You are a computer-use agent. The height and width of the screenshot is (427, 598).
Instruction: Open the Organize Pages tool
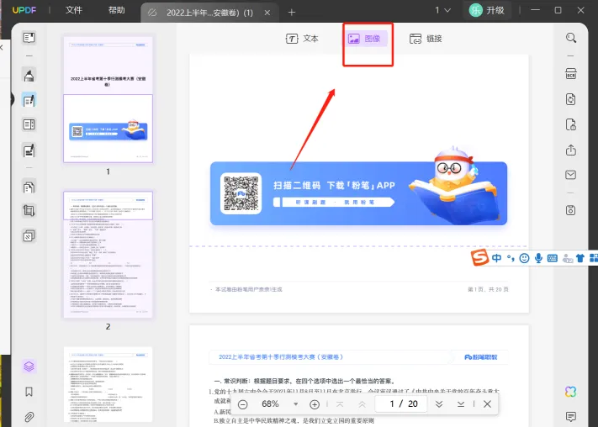(x=29, y=187)
